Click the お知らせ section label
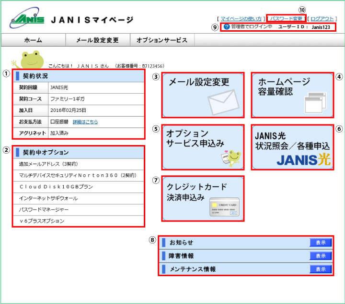 click(x=181, y=243)
